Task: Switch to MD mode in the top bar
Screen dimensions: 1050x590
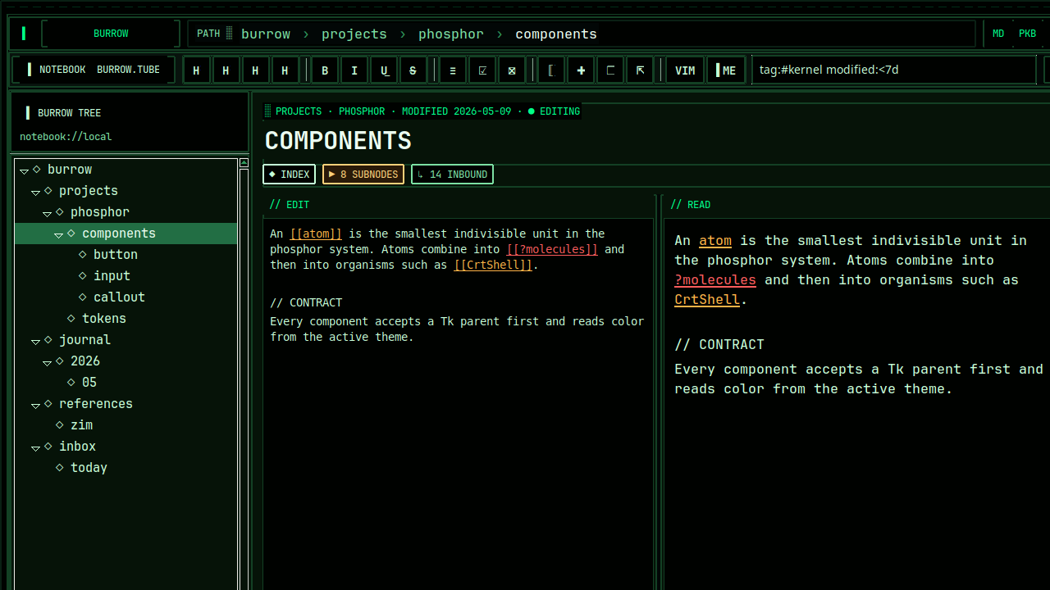Action: pyautogui.click(x=998, y=34)
